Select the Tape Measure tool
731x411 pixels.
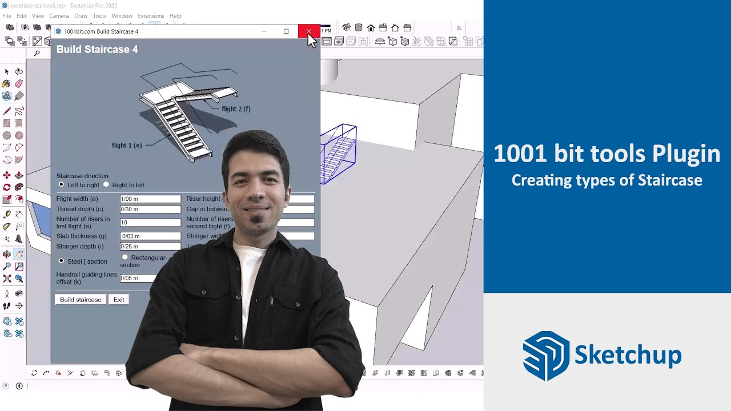point(7,215)
